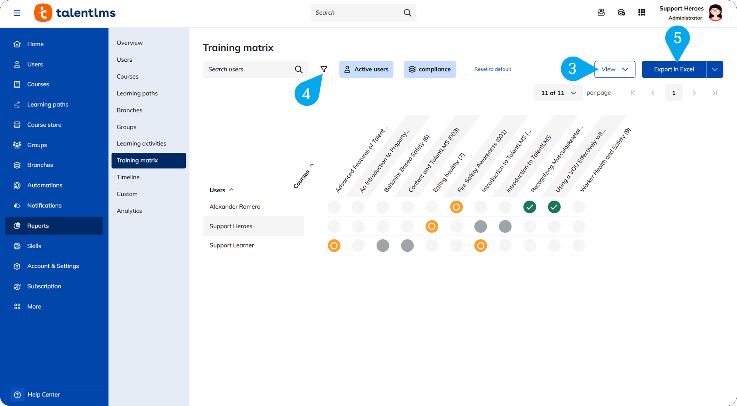This screenshot has width=737, height=406.
Task: Click Support Learner's Behavior Based Safety gray status
Action: tap(383, 246)
